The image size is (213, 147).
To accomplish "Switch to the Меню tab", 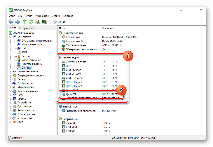I will [13, 28].
